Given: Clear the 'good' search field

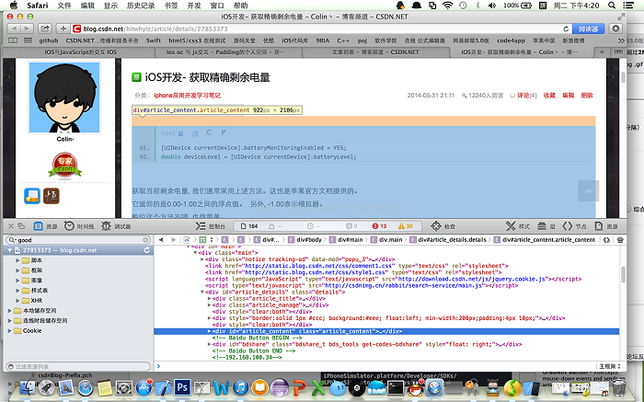Looking at the screenshot, I should coord(145,240).
